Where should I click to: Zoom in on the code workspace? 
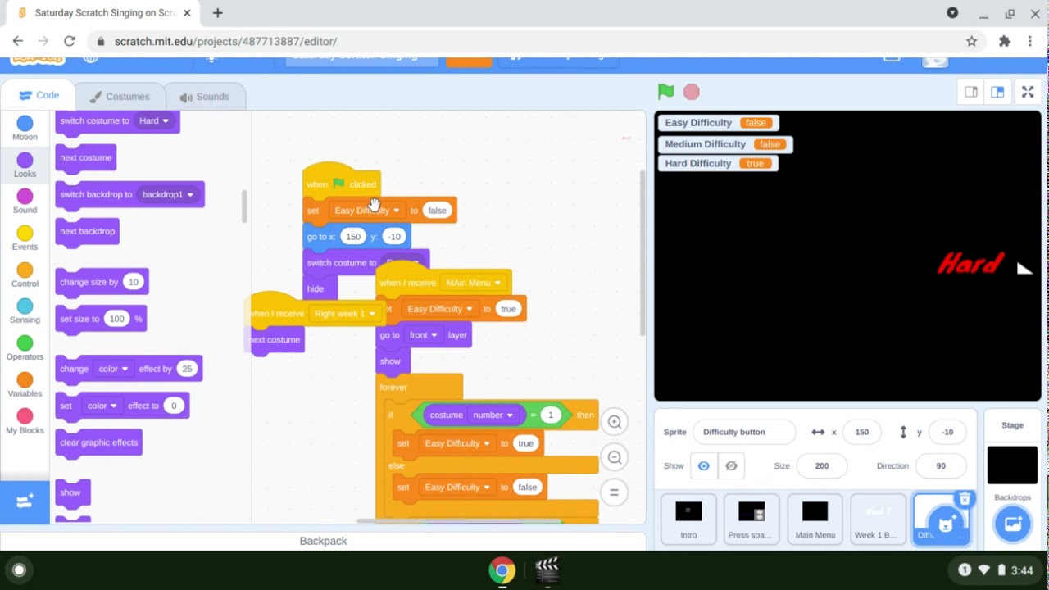pyautogui.click(x=615, y=421)
